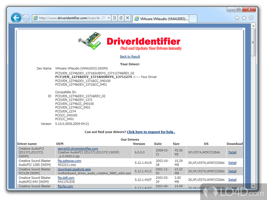Select the VMware VMaudio tab
This screenshot has width=267, height=200.
click(x=161, y=19)
